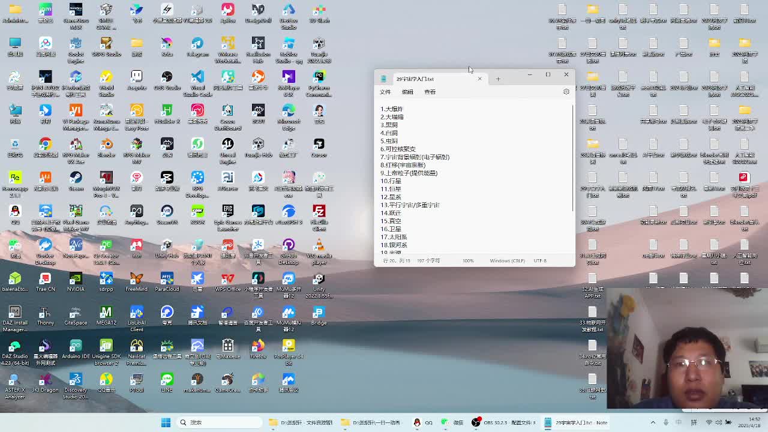Open the 文件 menu in Notepad
This screenshot has width=768, height=432.
385,92
